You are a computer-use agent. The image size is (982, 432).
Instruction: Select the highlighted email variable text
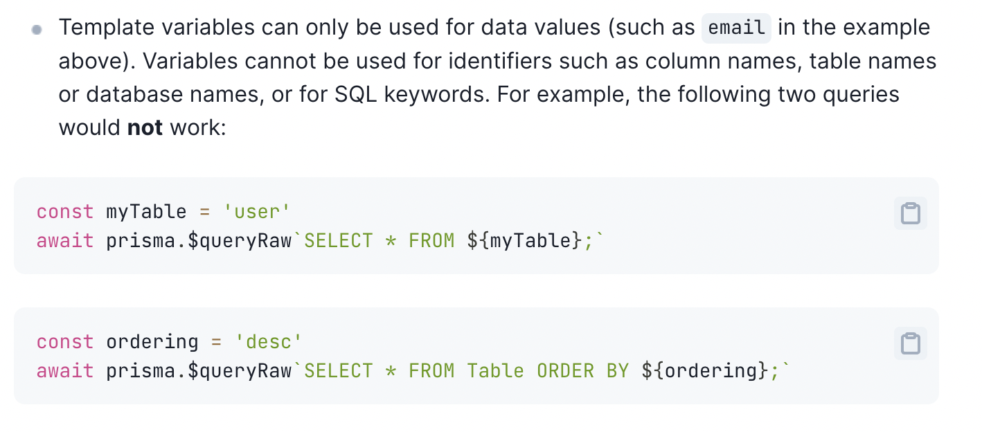pyautogui.click(x=735, y=28)
